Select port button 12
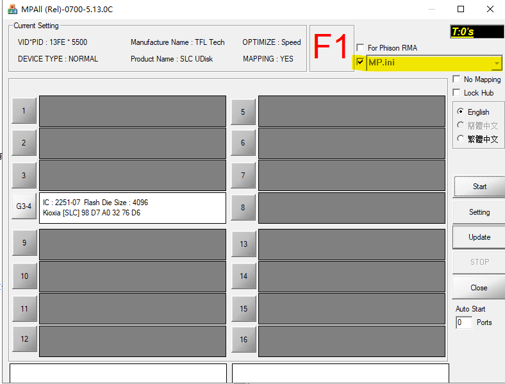505x384 pixels. click(x=24, y=339)
